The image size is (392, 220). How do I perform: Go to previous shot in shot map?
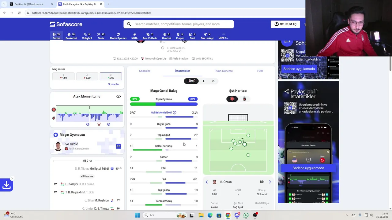point(206,182)
